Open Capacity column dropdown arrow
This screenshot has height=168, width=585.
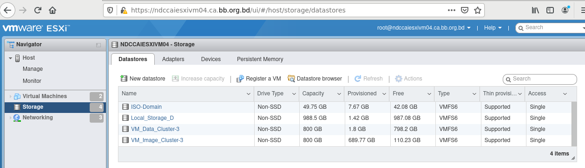(339, 94)
